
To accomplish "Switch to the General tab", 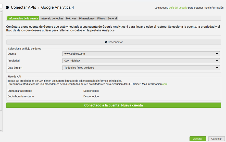I will (x=112, y=19).
